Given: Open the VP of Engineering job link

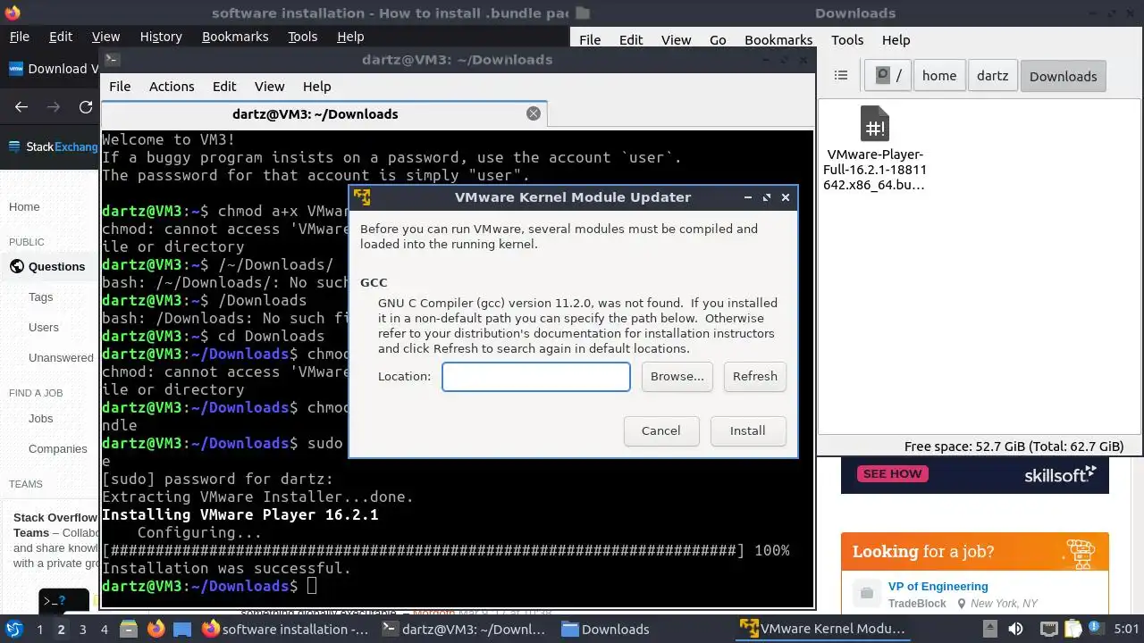Looking at the screenshot, I should tap(938, 587).
